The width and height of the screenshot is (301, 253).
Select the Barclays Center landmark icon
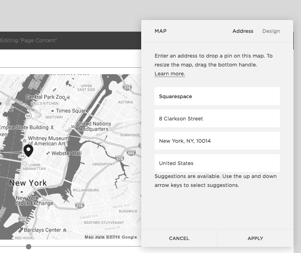[x=65, y=230]
